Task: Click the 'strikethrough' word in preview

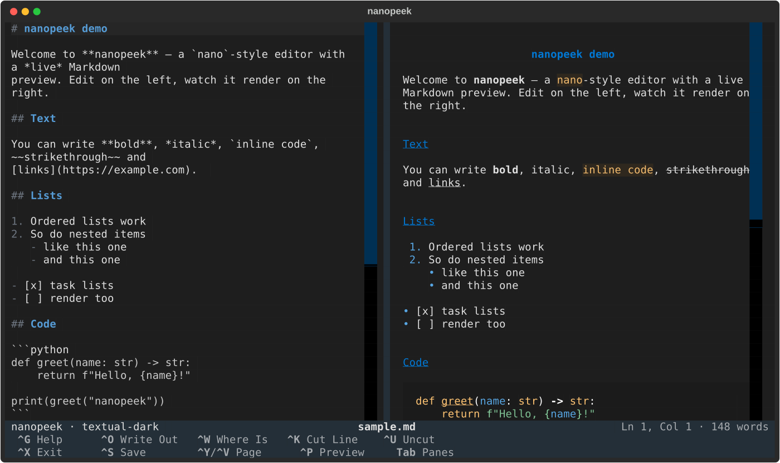Action: click(x=708, y=169)
